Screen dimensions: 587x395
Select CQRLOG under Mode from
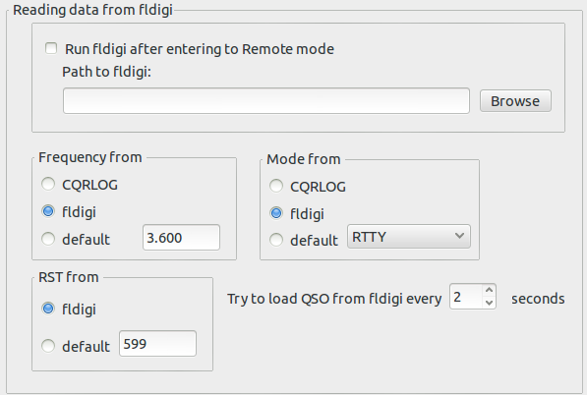pyautogui.click(x=276, y=186)
